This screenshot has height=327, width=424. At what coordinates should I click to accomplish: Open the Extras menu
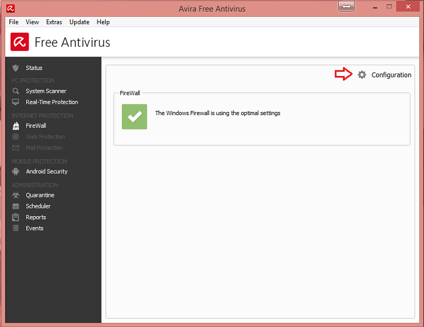click(x=54, y=22)
